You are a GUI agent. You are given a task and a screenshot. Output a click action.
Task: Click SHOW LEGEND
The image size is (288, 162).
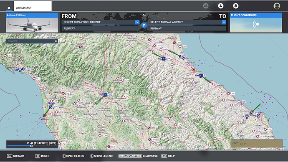click(x=101, y=156)
